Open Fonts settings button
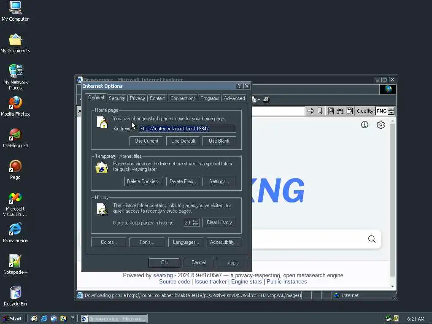Viewport: 432px width, 324px height. coord(147,242)
